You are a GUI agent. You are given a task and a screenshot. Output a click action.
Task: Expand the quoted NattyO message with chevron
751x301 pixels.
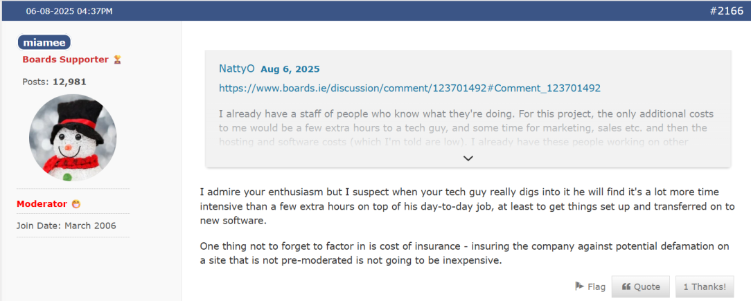click(x=468, y=158)
